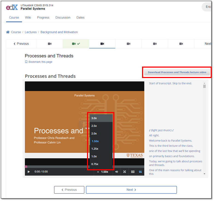Click Bookmark this page link
The image size is (214, 201).
41,62
